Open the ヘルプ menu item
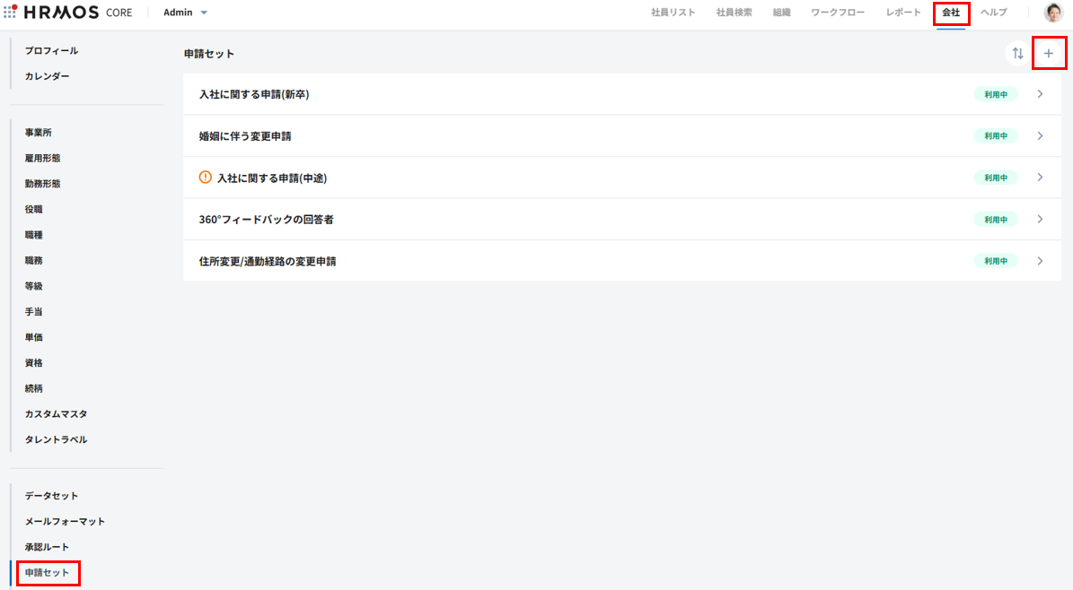The height and width of the screenshot is (590, 1073). 993,13
